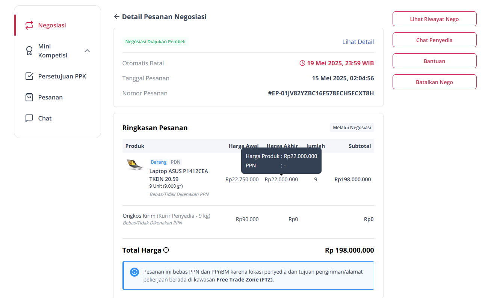Click the info icon next to Total Harga

click(166, 250)
